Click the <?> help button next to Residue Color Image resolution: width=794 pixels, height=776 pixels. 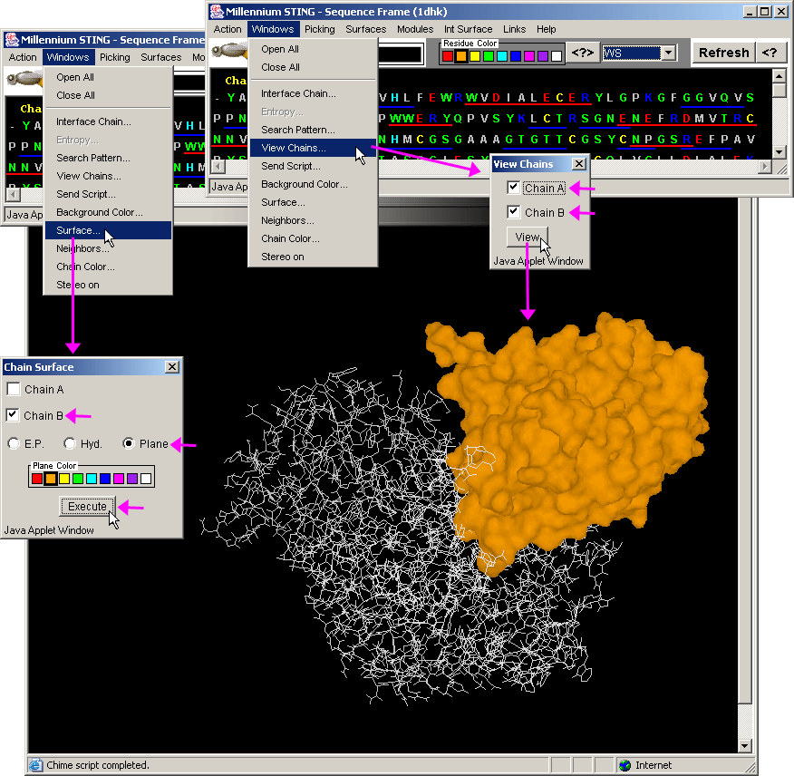pyautogui.click(x=582, y=53)
